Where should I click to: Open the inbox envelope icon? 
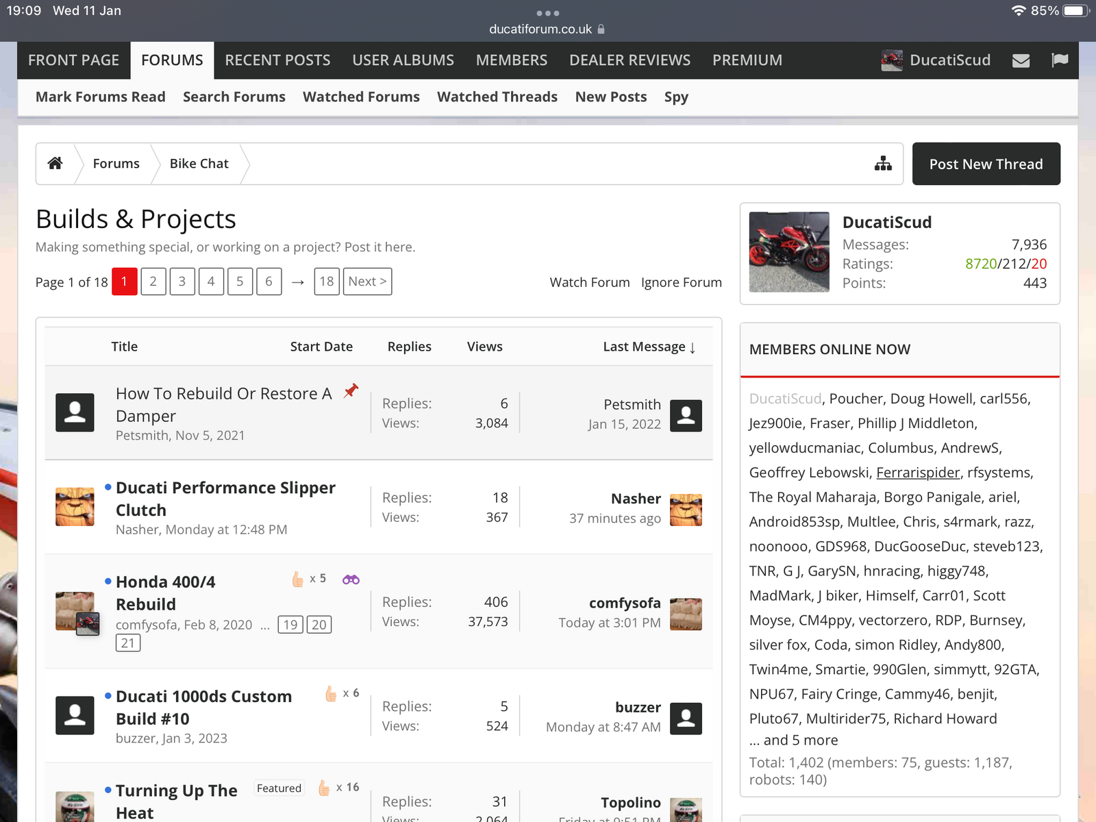click(x=1021, y=60)
